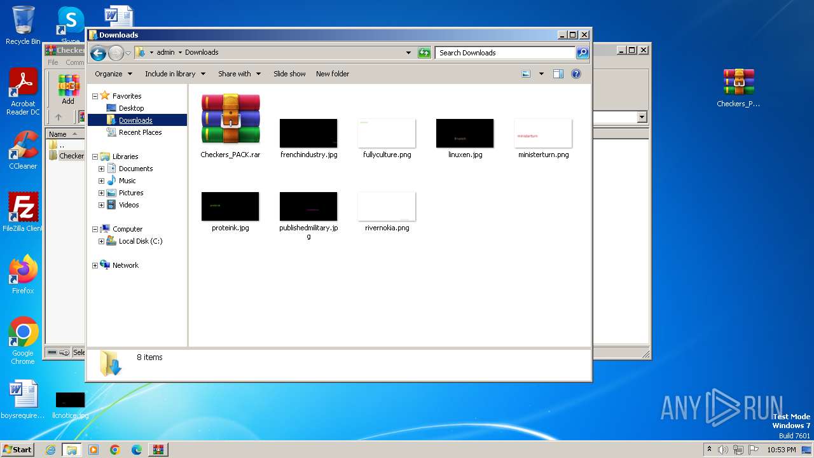Click the Search Downloads field

506,53
